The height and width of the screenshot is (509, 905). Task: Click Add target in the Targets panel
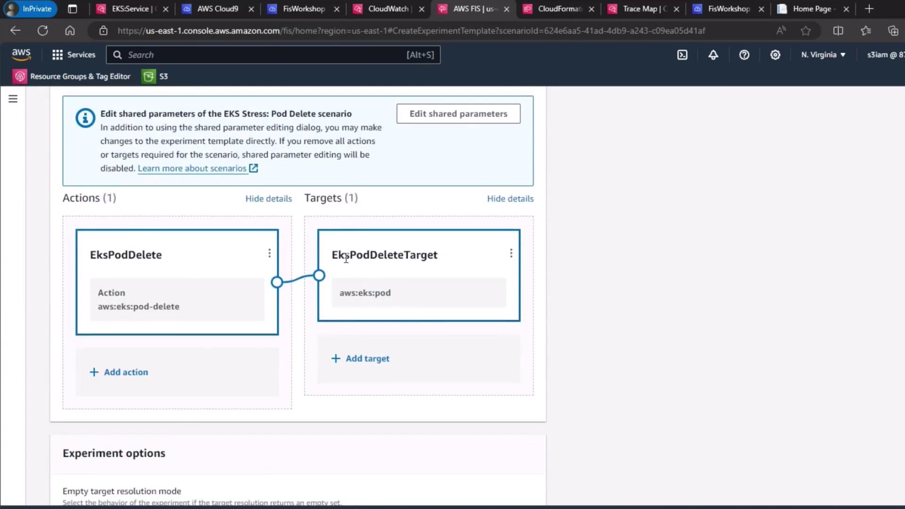tap(361, 358)
